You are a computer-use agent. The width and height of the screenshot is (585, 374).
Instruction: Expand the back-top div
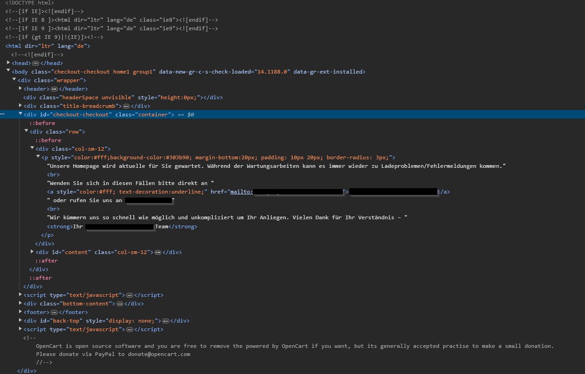click(x=20, y=320)
